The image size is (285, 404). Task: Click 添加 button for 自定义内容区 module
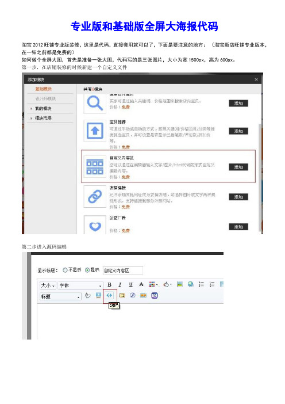click(238, 167)
